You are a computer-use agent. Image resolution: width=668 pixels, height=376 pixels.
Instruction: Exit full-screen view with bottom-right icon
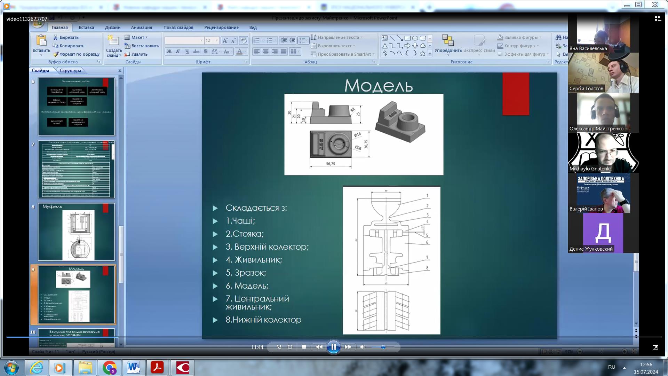(x=655, y=347)
